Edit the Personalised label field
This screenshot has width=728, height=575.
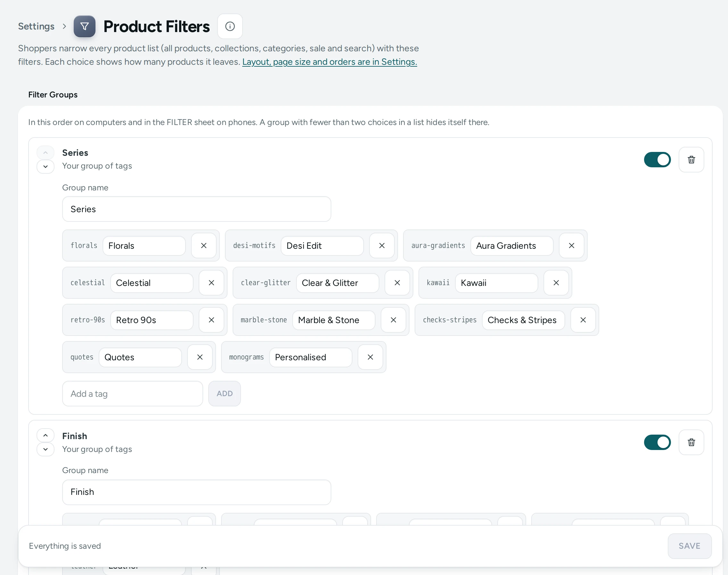(311, 357)
